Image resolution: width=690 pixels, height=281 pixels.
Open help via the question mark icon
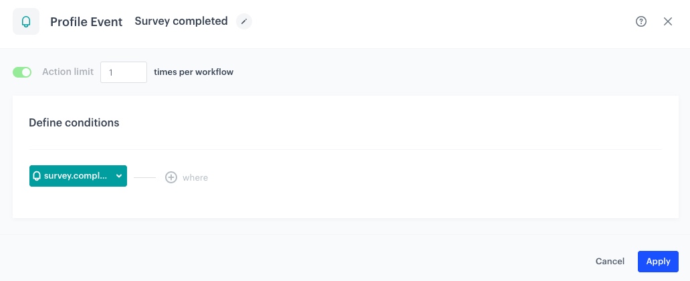coord(641,21)
